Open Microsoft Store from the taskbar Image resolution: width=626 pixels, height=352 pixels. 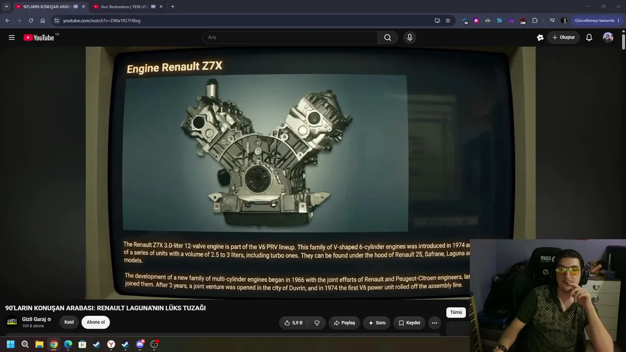pyautogui.click(x=82, y=344)
